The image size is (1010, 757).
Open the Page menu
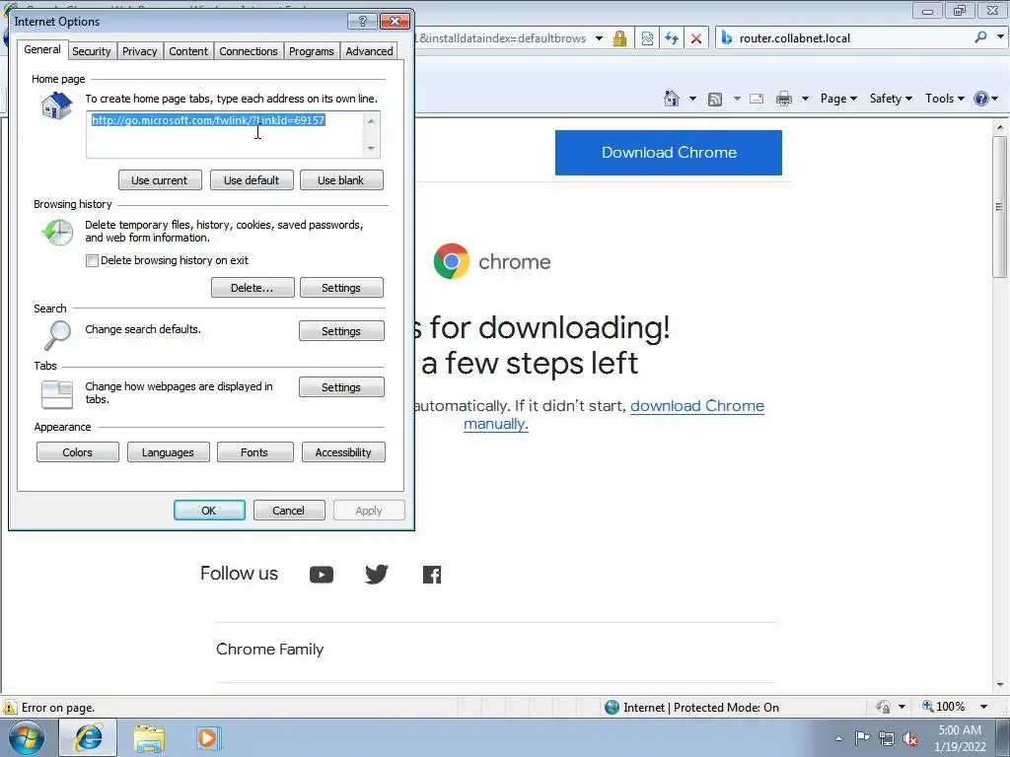[838, 99]
